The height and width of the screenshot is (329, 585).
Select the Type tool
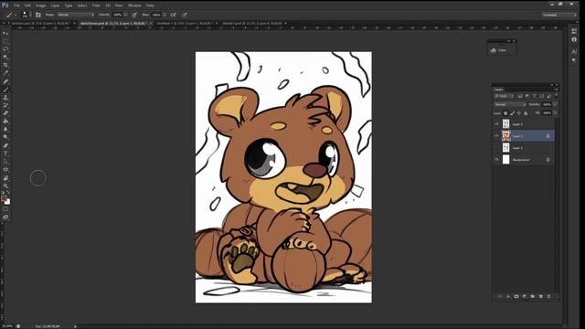pyautogui.click(x=5, y=154)
